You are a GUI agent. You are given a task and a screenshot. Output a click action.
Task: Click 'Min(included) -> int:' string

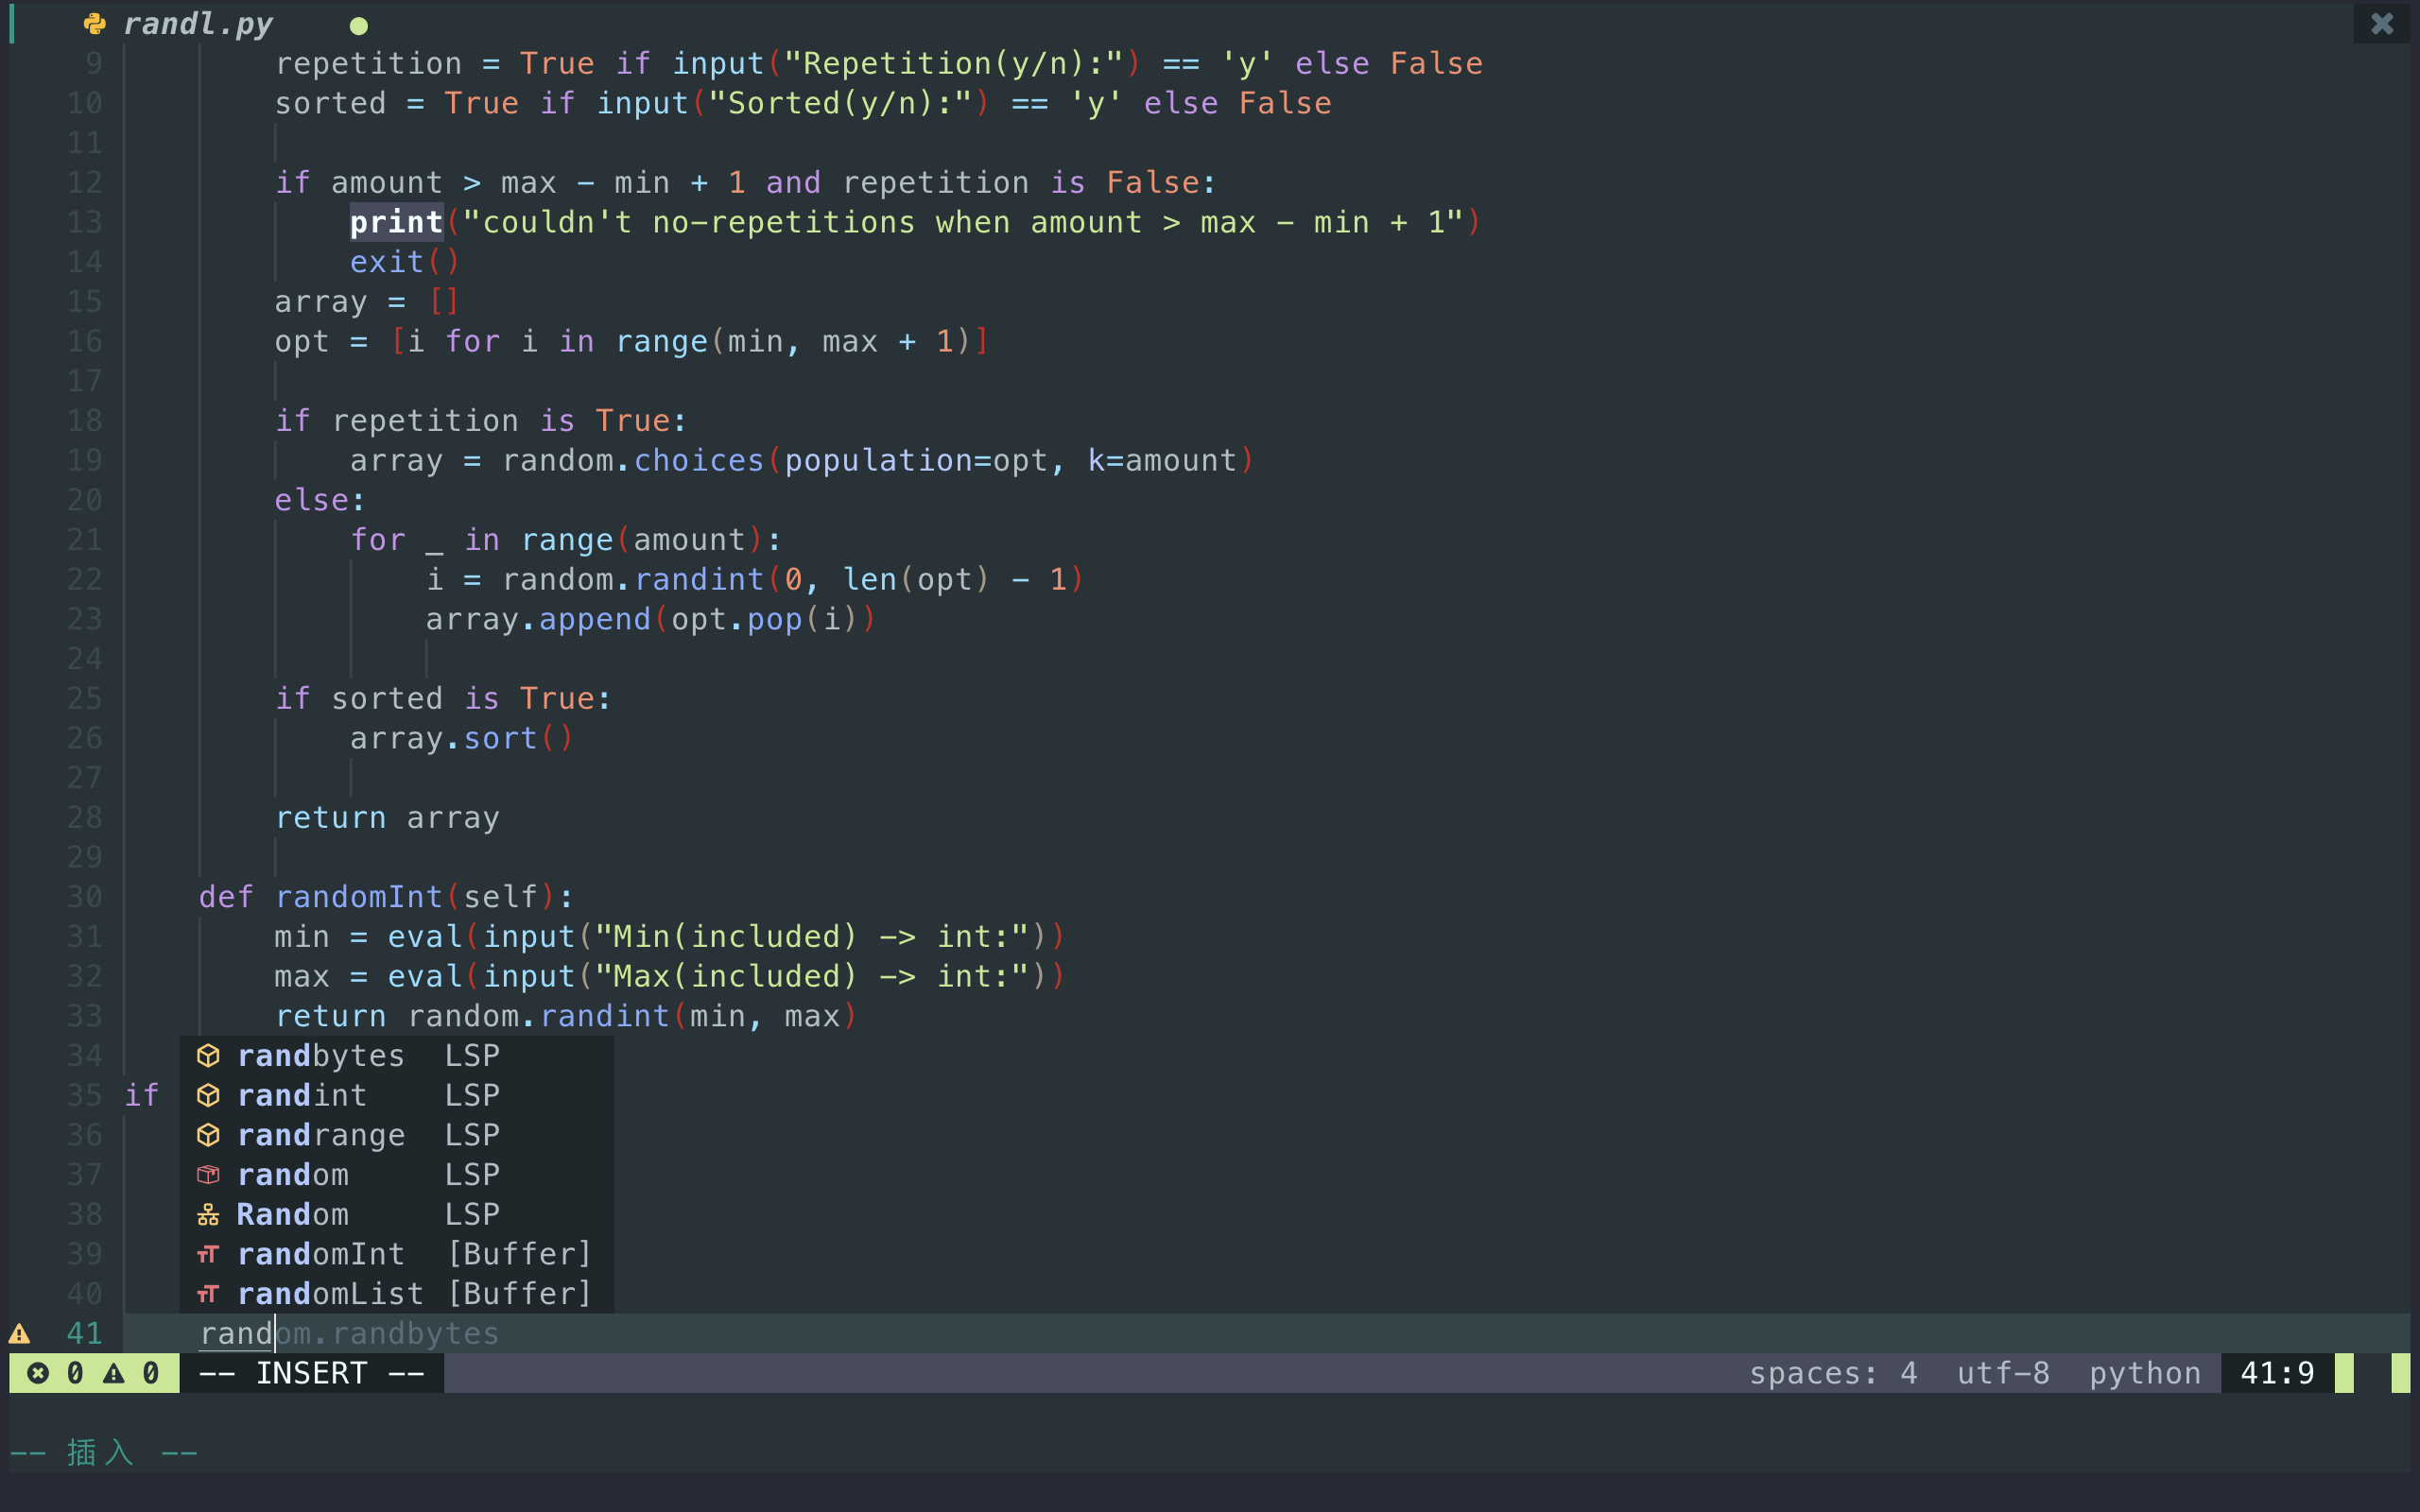pos(812,937)
